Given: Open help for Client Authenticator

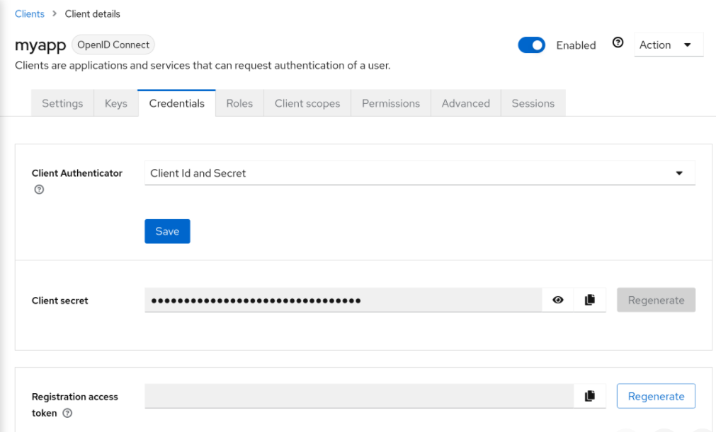Looking at the screenshot, I should [x=39, y=189].
